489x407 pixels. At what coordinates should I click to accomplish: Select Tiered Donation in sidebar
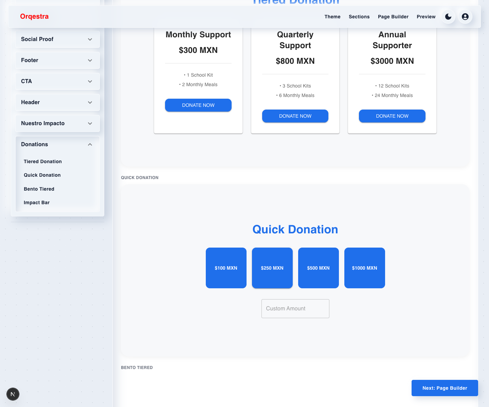43,161
